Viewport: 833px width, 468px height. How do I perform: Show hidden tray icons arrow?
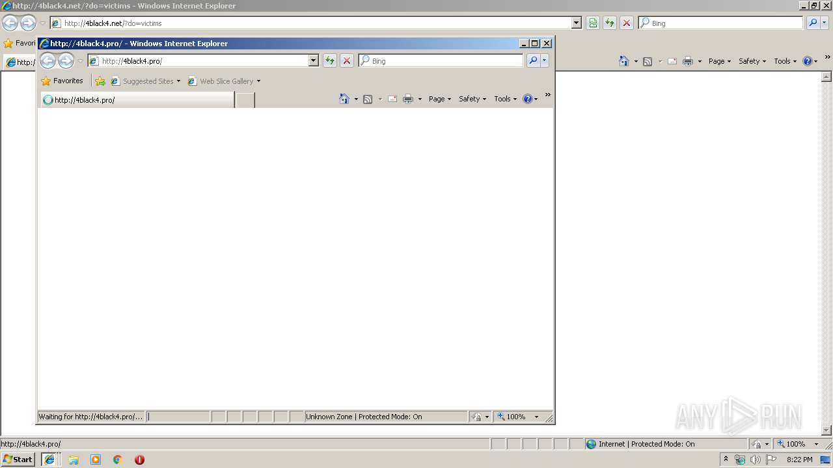click(x=726, y=459)
